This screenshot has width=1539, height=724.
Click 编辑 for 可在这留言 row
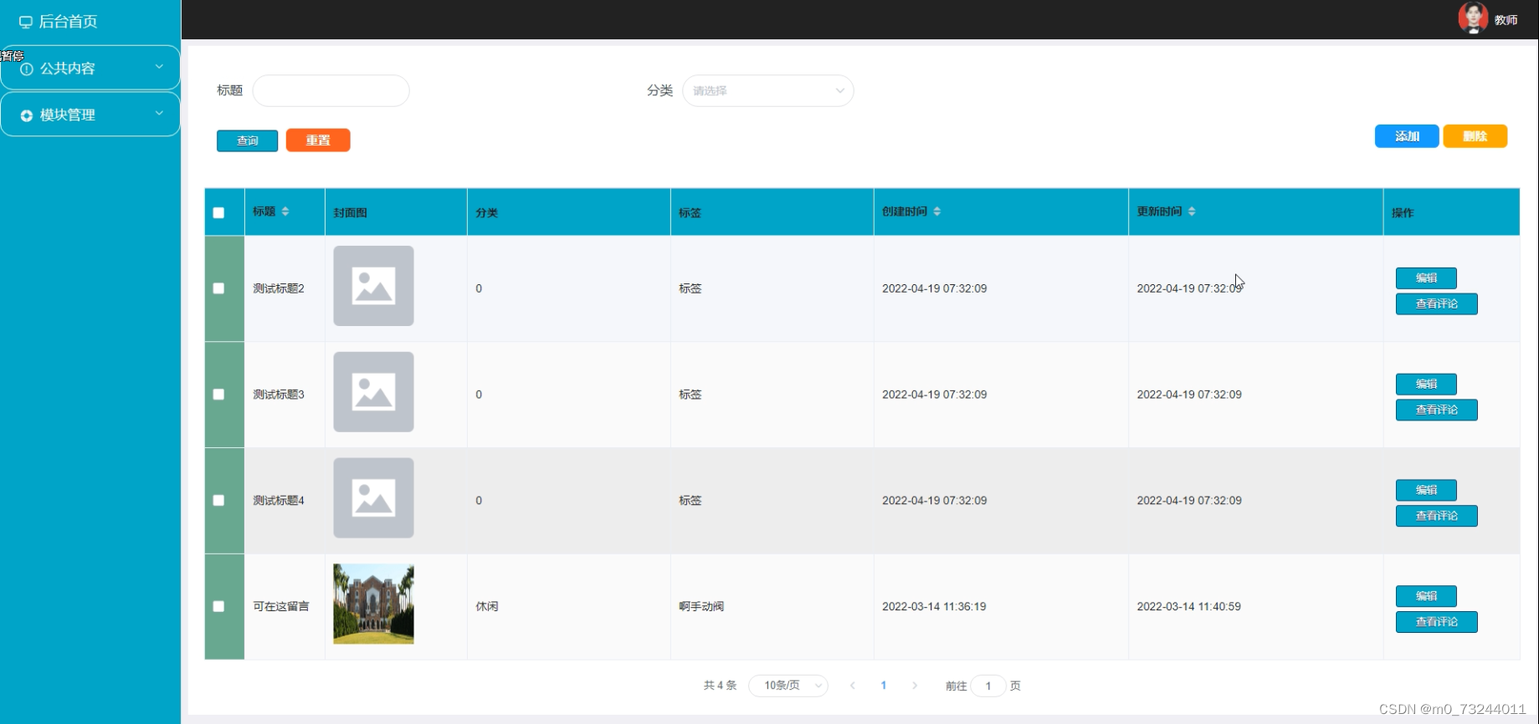click(1426, 596)
